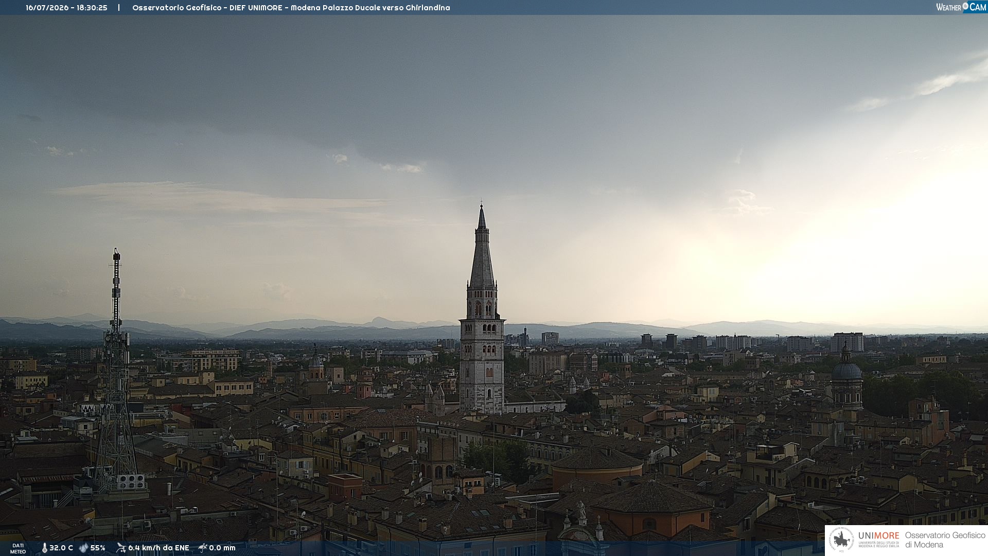Click the 0.0 mm rain value
The height and width of the screenshot is (556, 988).
click(x=222, y=548)
